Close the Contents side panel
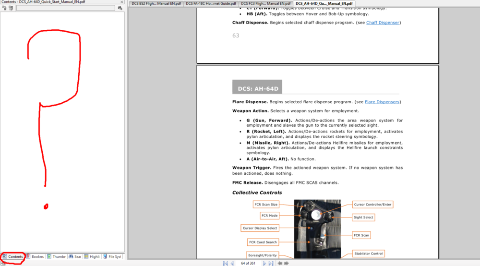 tap(121, 2)
